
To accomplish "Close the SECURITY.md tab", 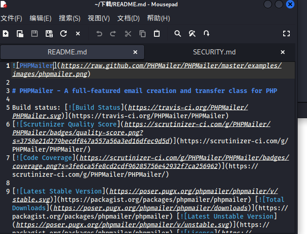I will point(283,52).
